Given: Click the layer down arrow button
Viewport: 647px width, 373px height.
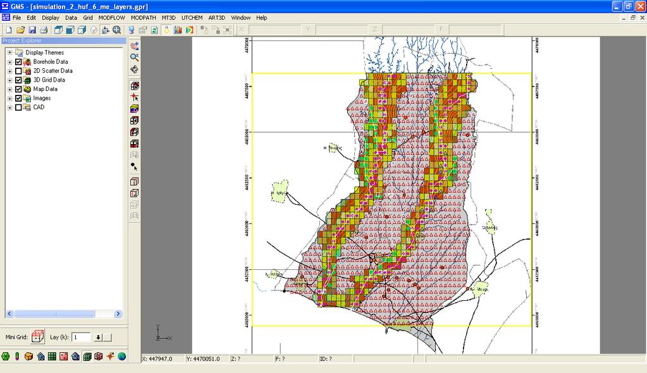Looking at the screenshot, I should pyautogui.click(x=98, y=337).
